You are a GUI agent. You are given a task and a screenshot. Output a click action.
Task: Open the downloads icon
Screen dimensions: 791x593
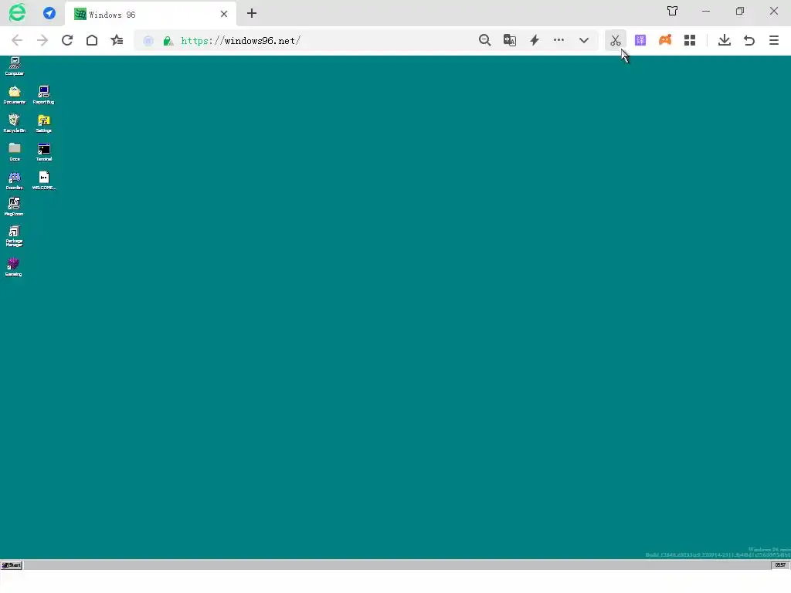click(725, 40)
